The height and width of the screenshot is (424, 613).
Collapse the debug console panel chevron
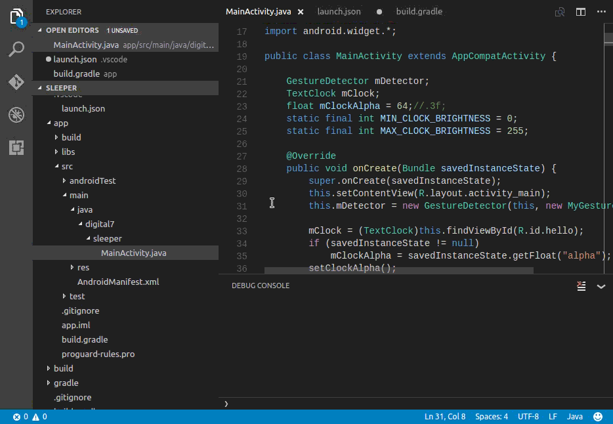click(x=601, y=286)
